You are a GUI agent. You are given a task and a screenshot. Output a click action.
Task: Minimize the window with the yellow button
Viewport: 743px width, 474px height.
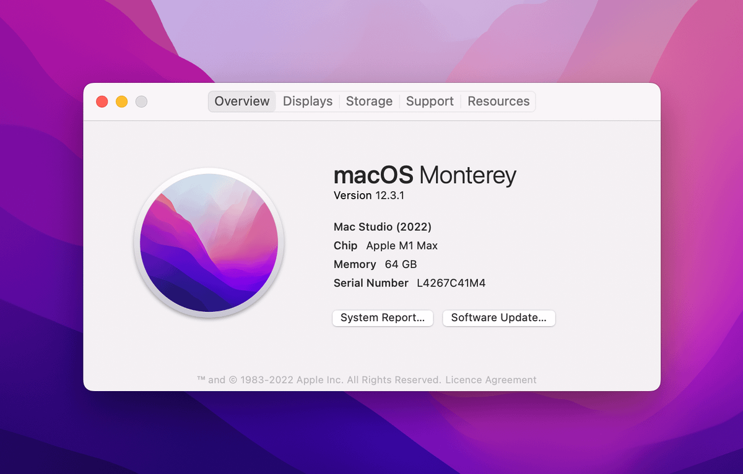[122, 101]
